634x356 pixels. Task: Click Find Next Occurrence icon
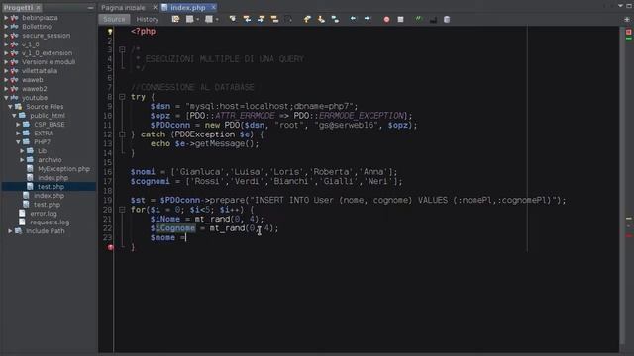coord(261,19)
